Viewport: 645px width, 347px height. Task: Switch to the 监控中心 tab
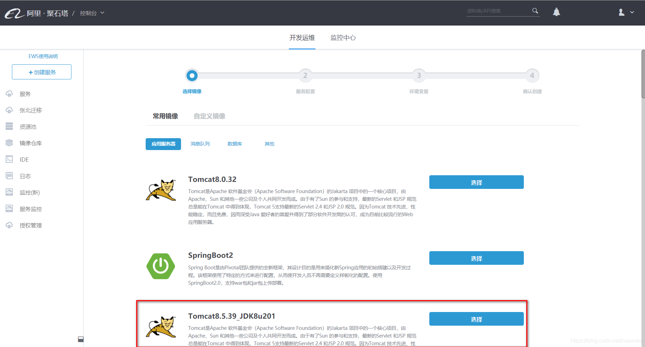(x=343, y=38)
